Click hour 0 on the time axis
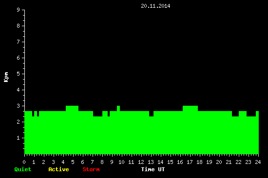This screenshot has height=178, width=268. point(24,162)
